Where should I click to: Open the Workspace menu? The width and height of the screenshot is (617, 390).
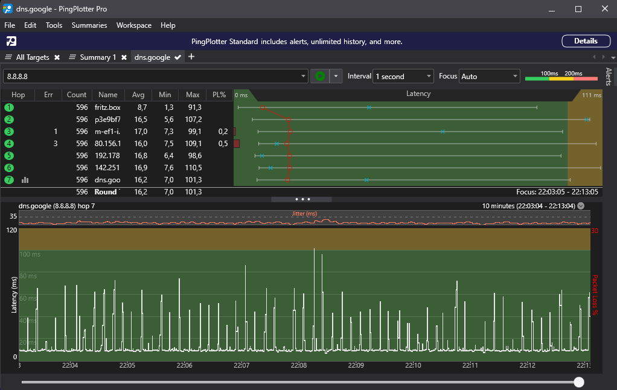pyautogui.click(x=134, y=25)
